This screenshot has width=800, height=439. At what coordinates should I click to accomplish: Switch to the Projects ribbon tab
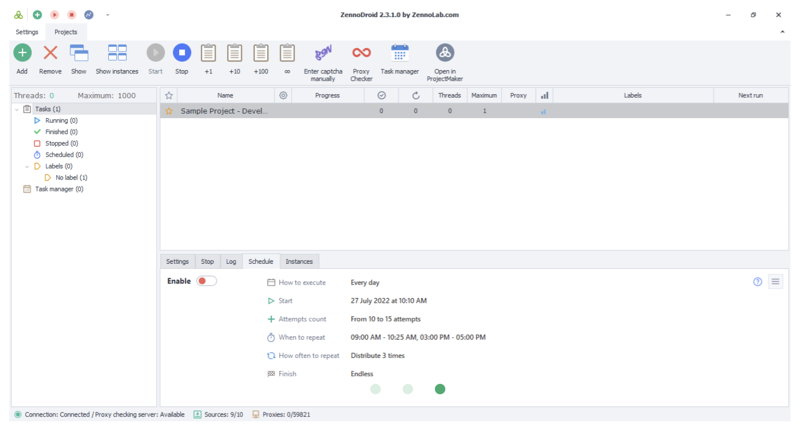[x=66, y=32]
